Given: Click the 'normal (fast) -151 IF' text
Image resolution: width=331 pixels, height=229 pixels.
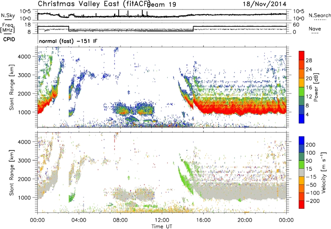Looking at the screenshot, I should (68, 41).
